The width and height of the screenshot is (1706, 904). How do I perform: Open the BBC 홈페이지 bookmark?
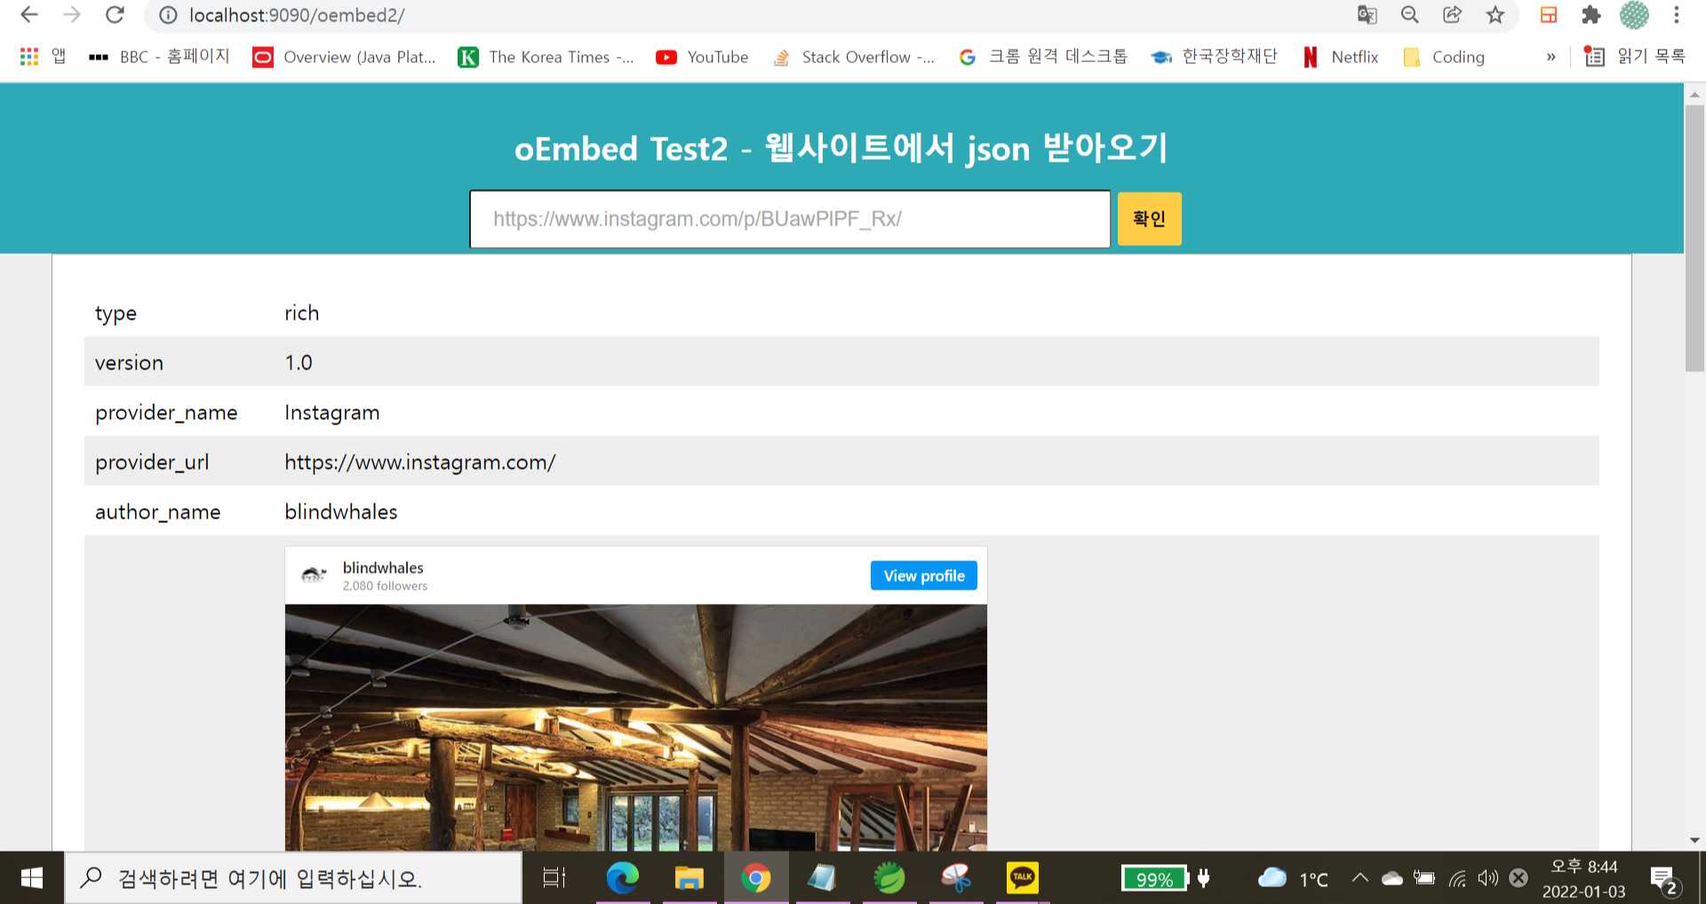pyautogui.click(x=159, y=57)
